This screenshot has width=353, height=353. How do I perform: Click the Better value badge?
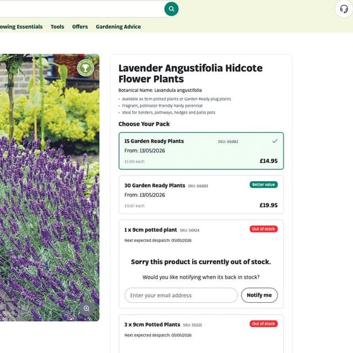[264, 185]
